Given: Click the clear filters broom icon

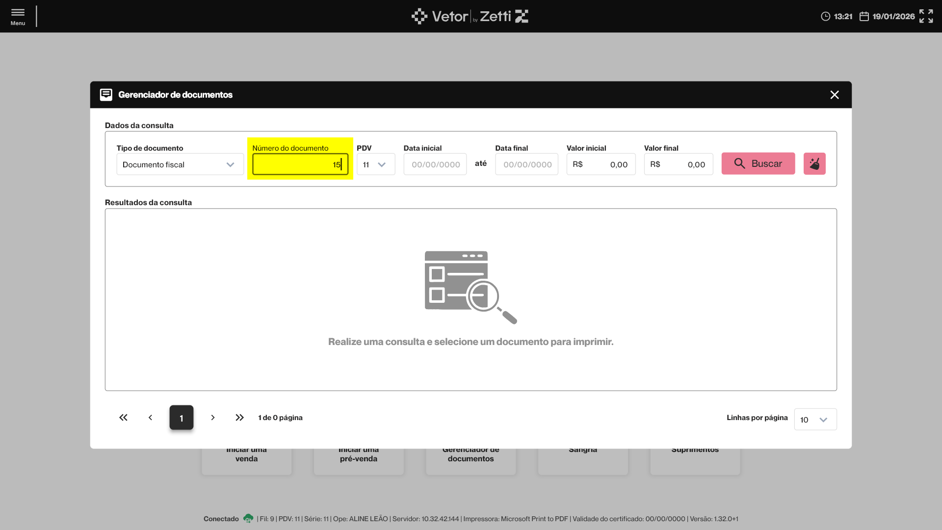Looking at the screenshot, I should pos(814,164).
